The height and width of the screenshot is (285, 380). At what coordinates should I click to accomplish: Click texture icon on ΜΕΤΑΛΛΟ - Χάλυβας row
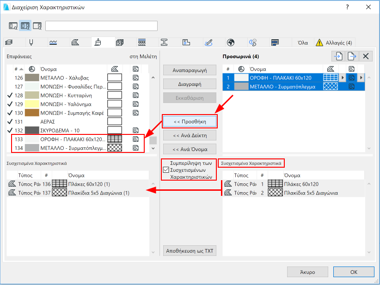[135, 78]
